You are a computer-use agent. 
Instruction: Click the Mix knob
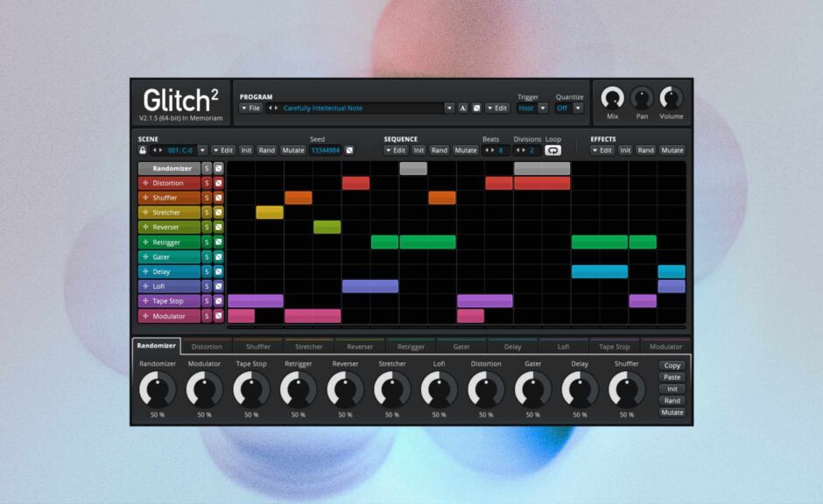point(612,98)
